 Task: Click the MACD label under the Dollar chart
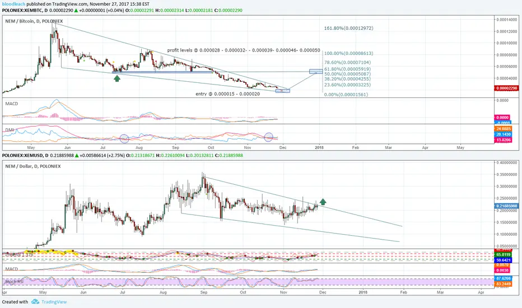pyautogui.click(x=12, y=269)
